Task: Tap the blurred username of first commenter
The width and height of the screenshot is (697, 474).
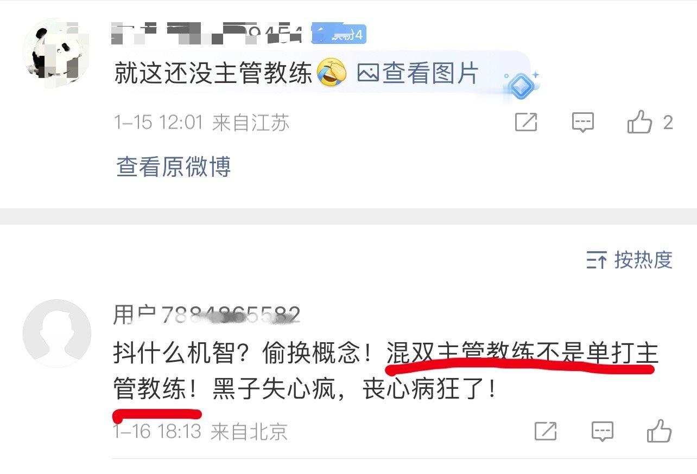Action: (x=209, y=34)
